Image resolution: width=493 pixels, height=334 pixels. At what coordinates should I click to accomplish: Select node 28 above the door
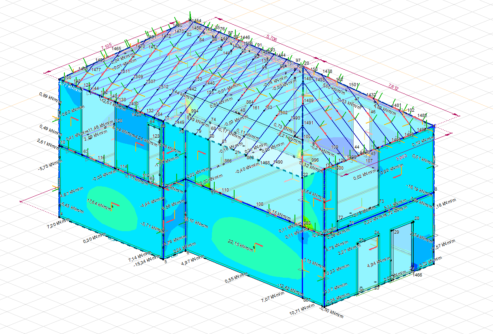pyautogui.click(x=417, y=219)
